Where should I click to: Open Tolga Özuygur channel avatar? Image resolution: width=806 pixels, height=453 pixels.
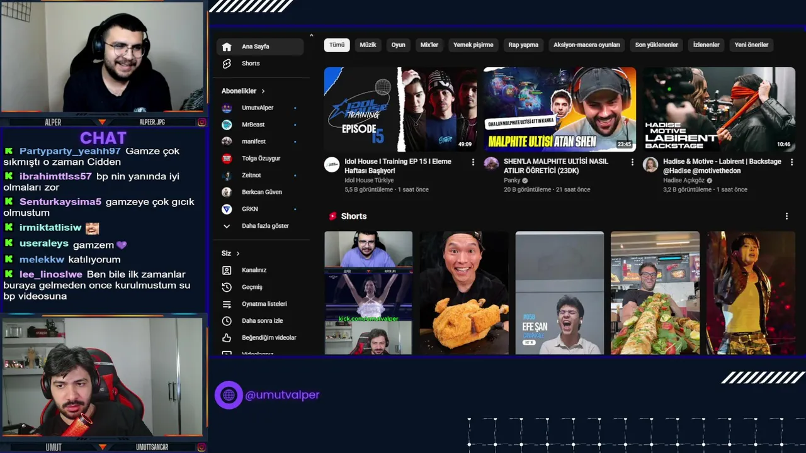coord(227,159)
